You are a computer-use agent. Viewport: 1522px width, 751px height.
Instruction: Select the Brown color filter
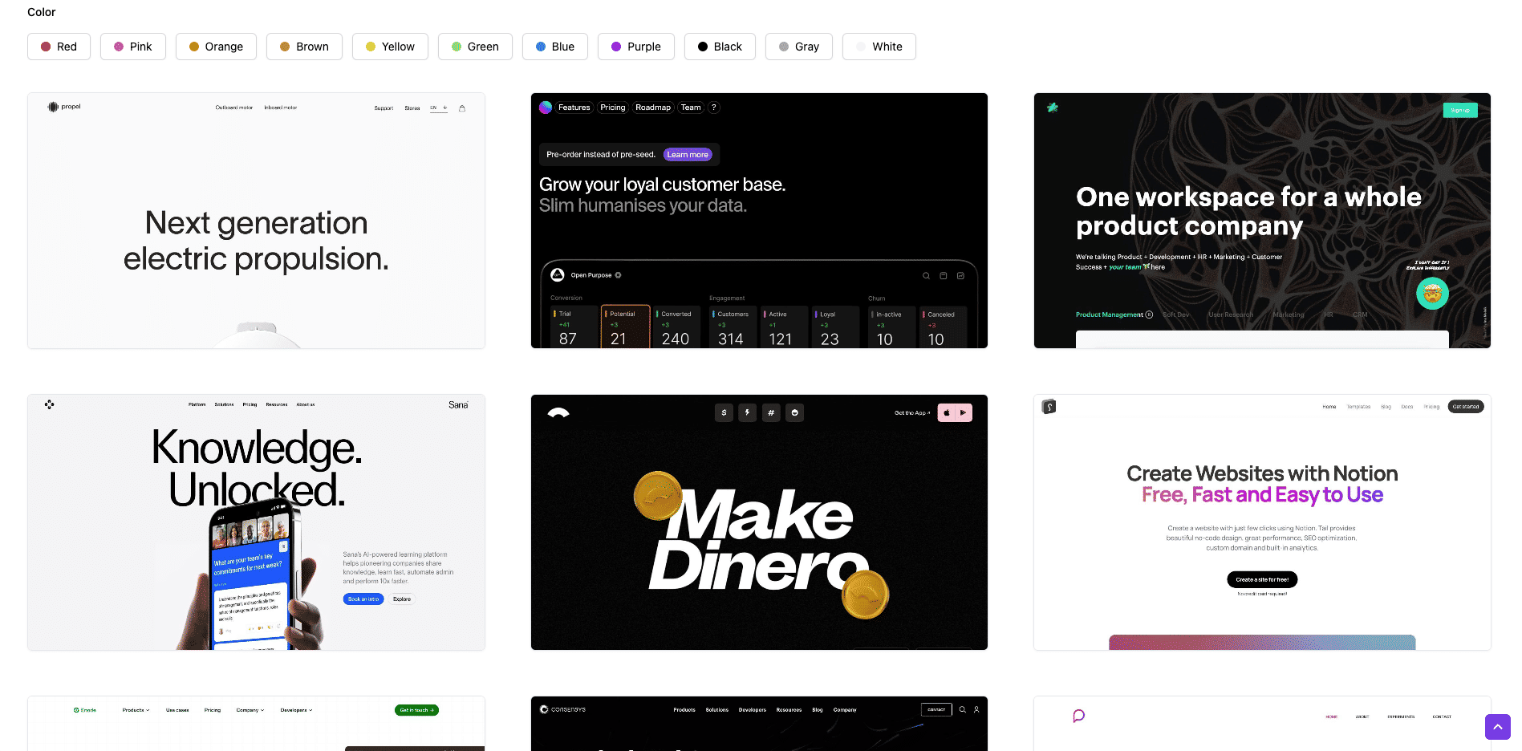pos(304,47)
